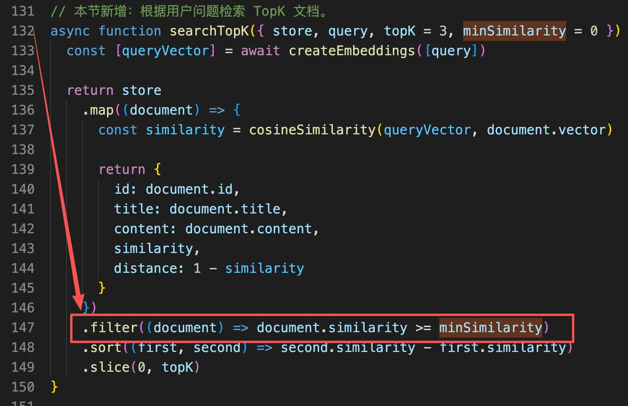
Task: Place the cursor on the searchTopK function name
Action: [x=210, y=31]
